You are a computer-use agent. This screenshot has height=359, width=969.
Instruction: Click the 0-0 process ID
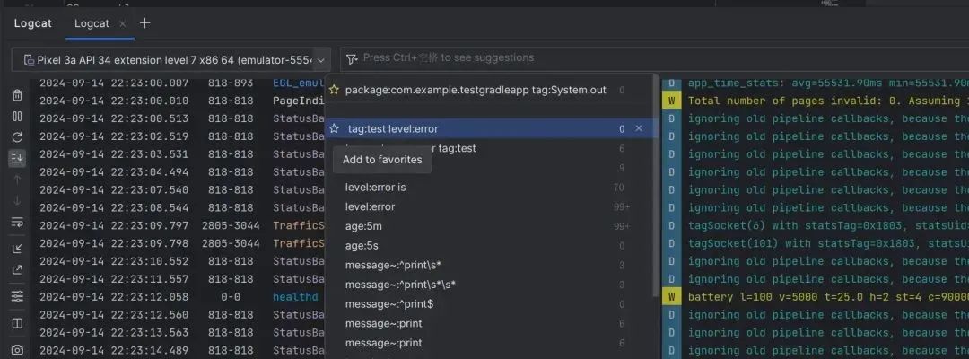coord(231,297)
